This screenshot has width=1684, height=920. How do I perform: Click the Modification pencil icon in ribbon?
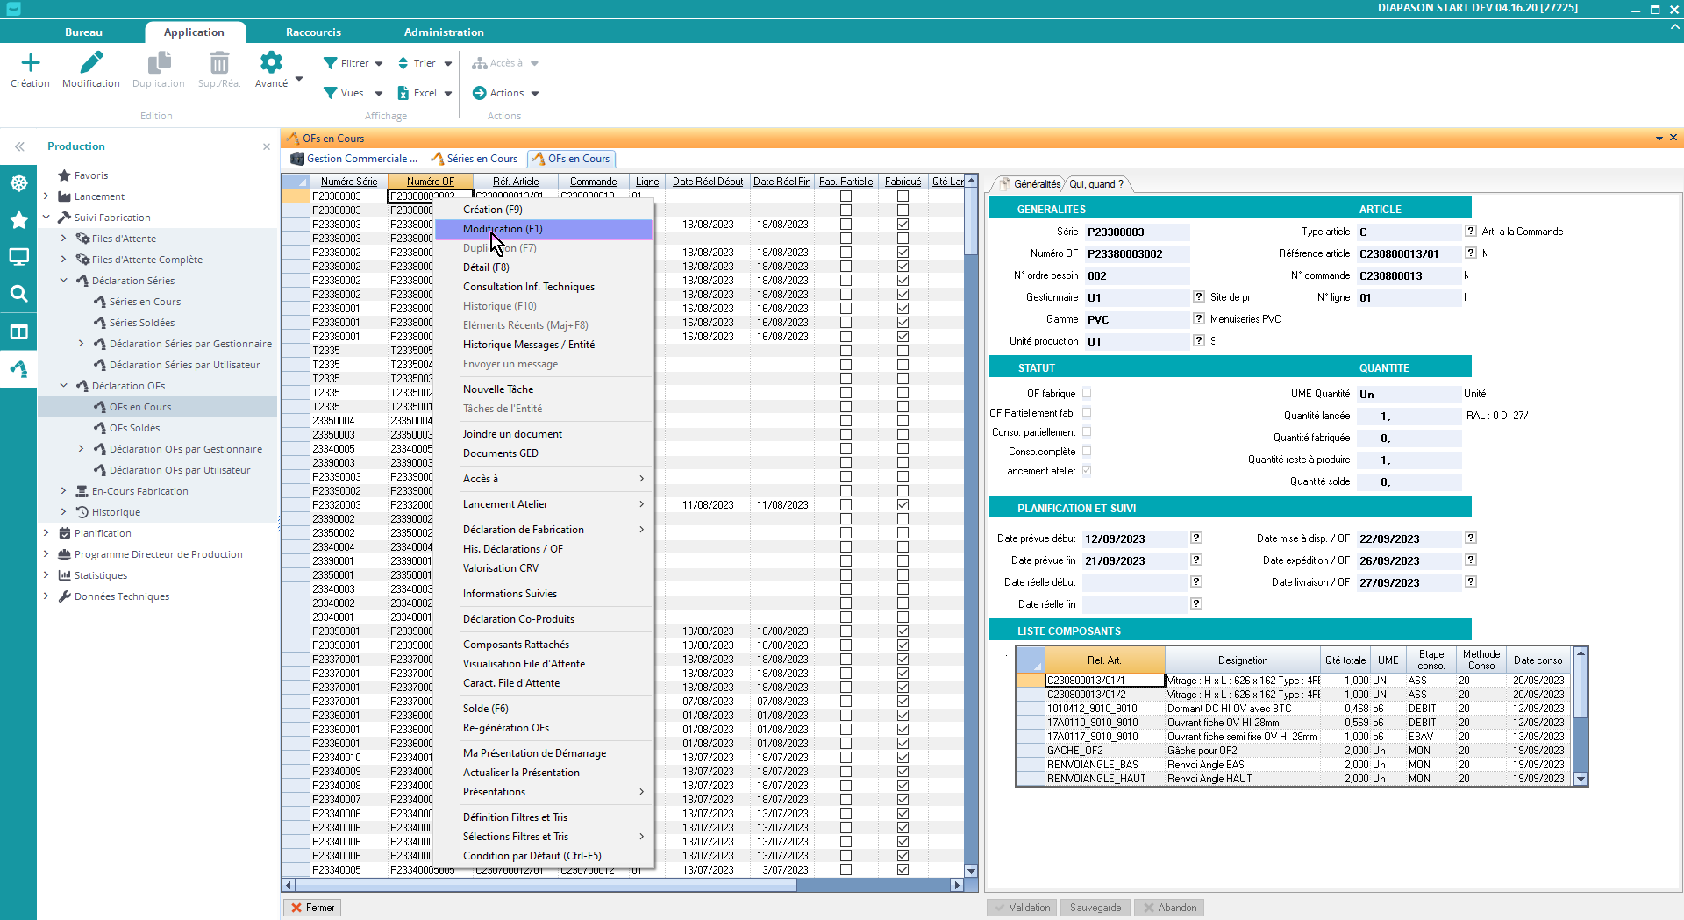click(91, 63)
